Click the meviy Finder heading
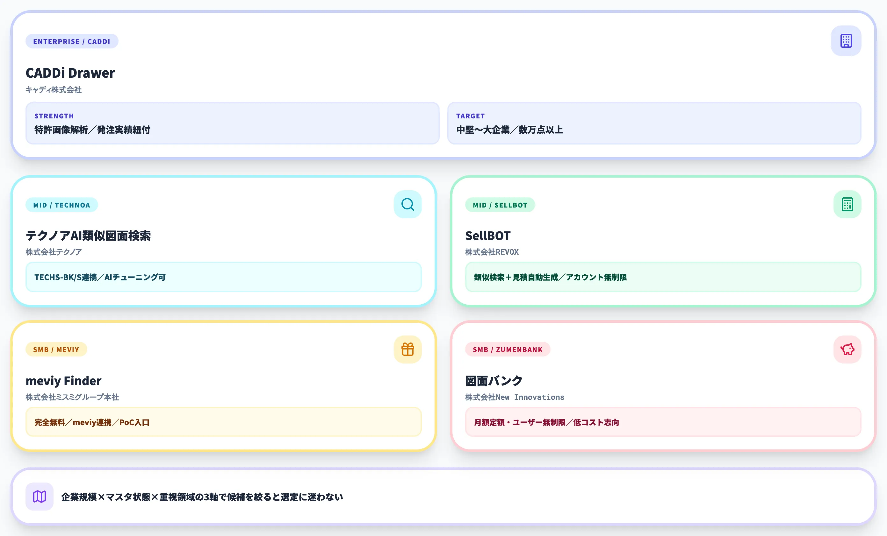Image resolution: width=887 pixels, height=536 pixels. (x=63, y=381)
